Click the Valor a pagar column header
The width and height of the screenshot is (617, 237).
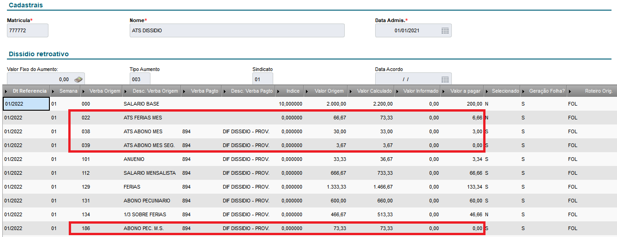pos(461,91)
